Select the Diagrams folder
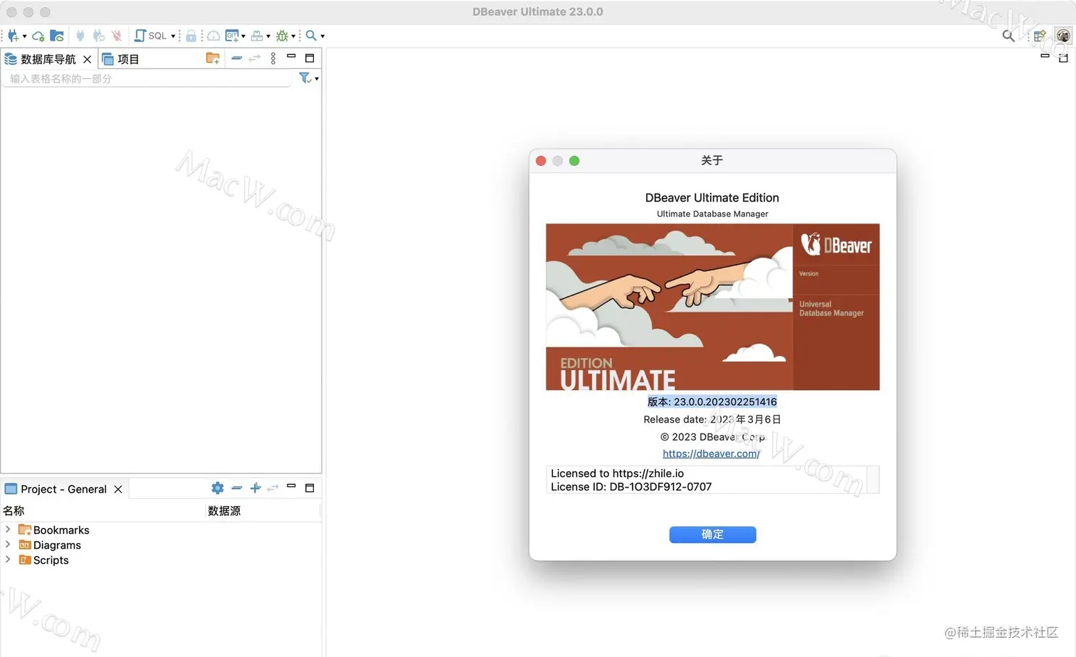This screenshot has width=1076, height=657. (50, 545)
